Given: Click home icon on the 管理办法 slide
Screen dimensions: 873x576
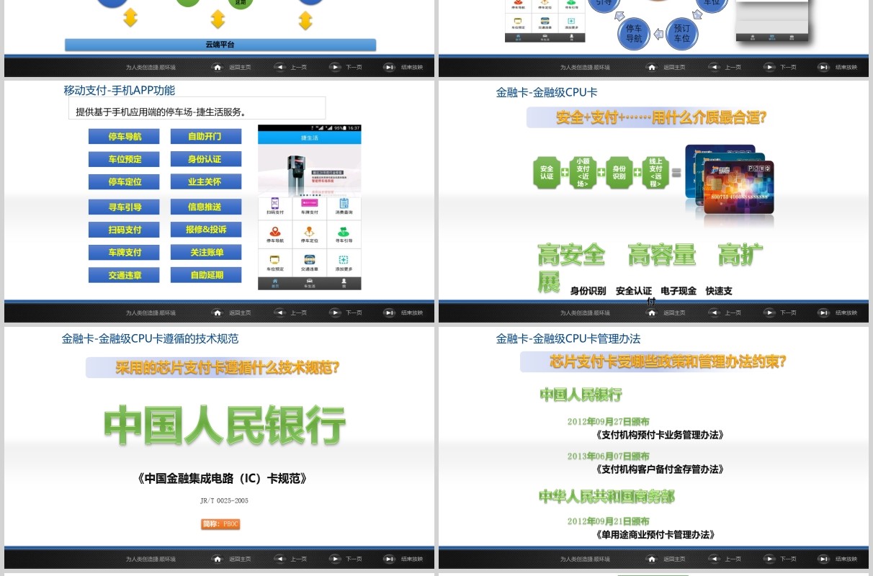Looking at the screenshot, I should coord(652,559).
